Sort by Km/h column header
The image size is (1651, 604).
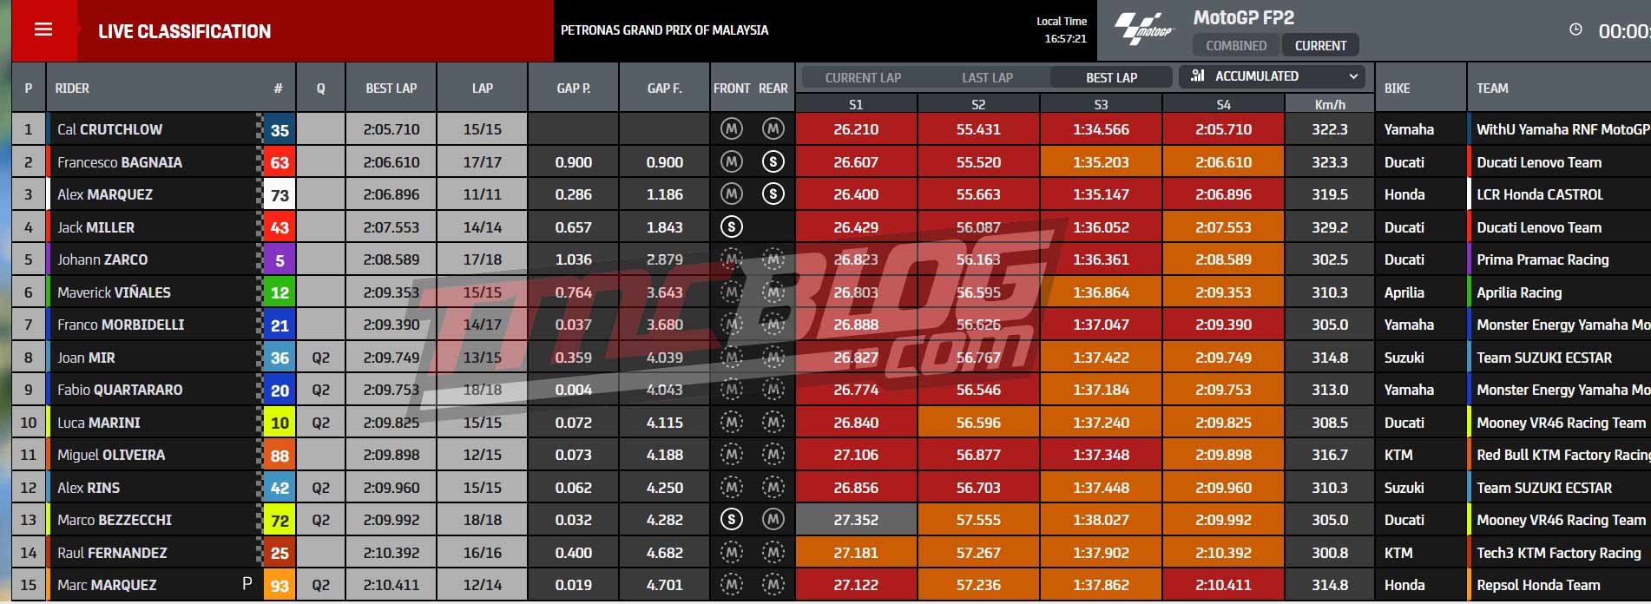1330,104
